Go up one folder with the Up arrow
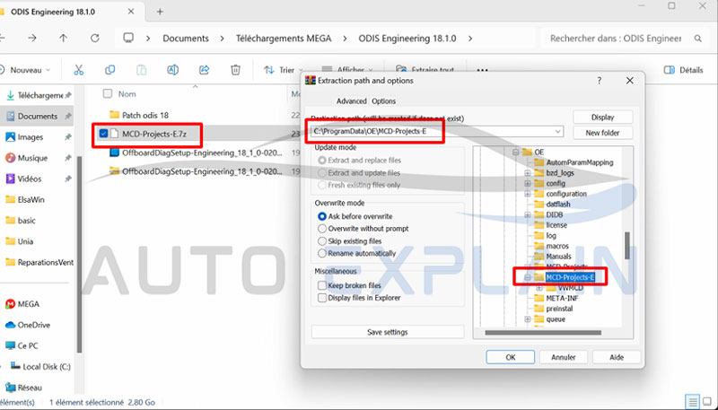This screenshot has width=718, height=410. (63, 39)
